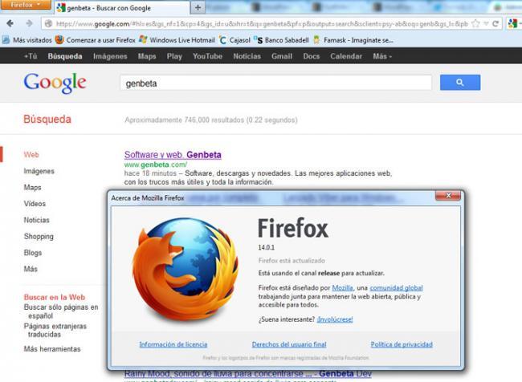Select Noticias in left sidebar
Screen dimensions: 522x382
(37, 220)
